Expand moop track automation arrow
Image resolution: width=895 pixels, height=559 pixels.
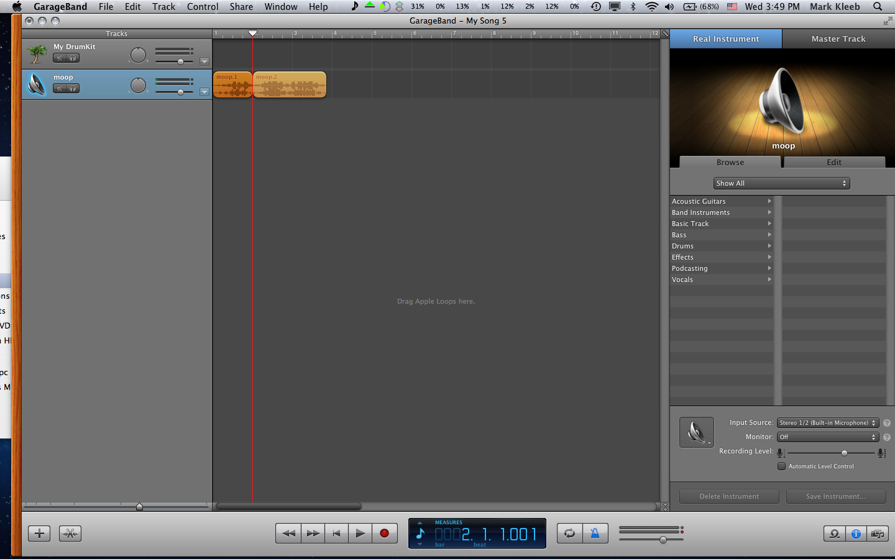click(204, 92)
